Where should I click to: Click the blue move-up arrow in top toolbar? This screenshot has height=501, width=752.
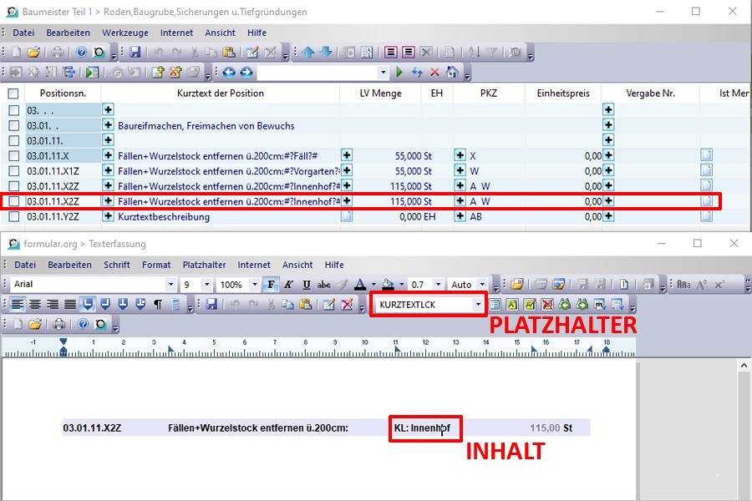(308, 53)
